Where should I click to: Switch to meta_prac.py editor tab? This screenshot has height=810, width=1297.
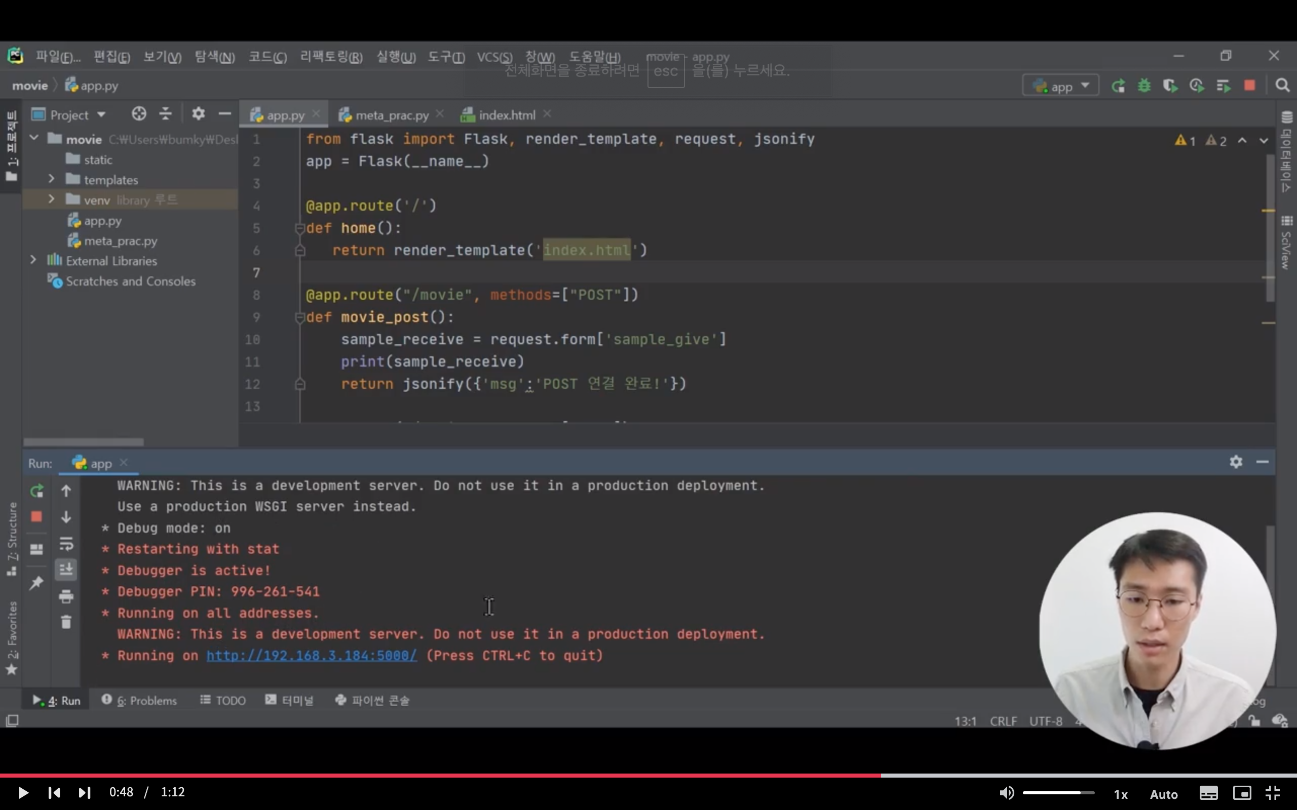(392, 114)
